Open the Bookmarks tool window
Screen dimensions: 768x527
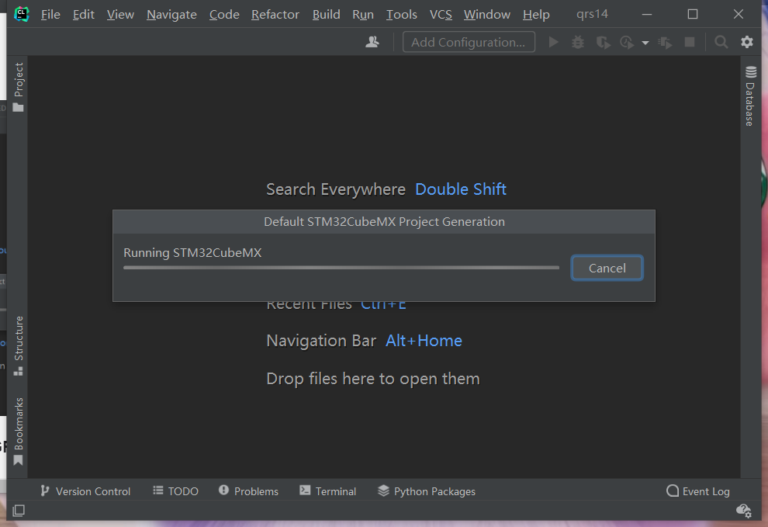point(18,432)
